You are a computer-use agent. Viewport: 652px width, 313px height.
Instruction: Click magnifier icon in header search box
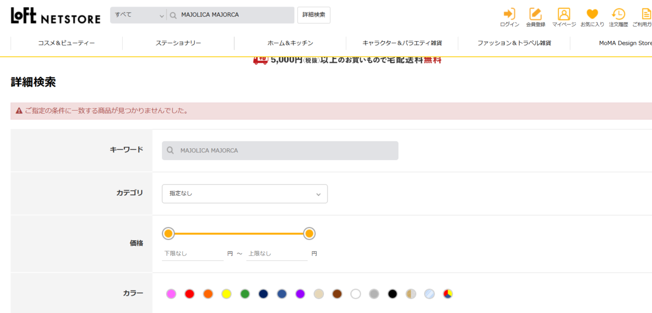173,15
